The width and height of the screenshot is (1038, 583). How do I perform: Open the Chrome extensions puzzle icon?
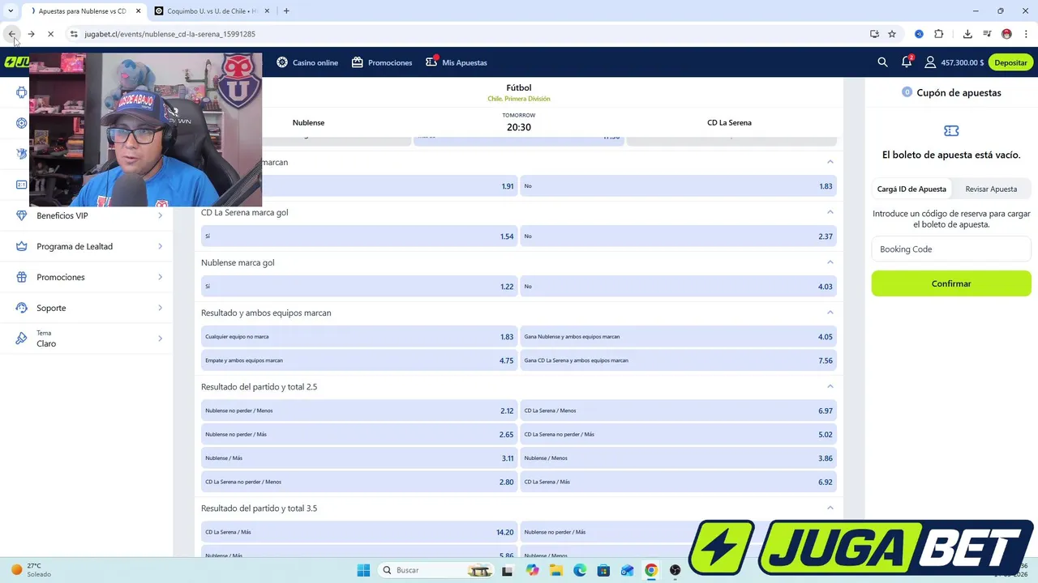tap(939, 34)
